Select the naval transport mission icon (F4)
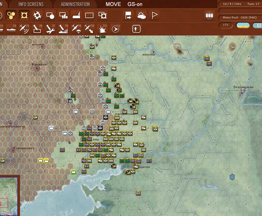The height and width of the screenshot is (216, 262). [11, 28]
